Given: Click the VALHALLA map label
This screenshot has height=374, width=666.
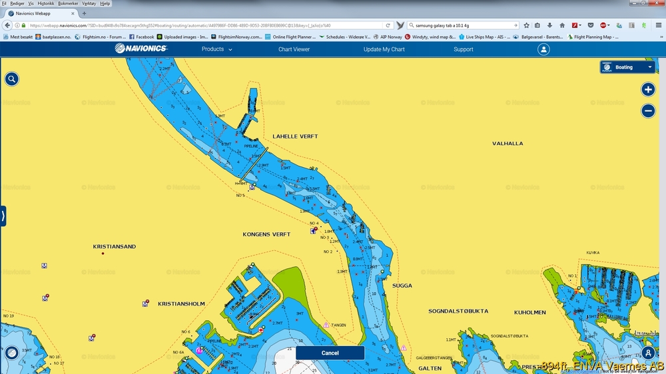Looking at the screenshot, I should click(x=507, y=144).
